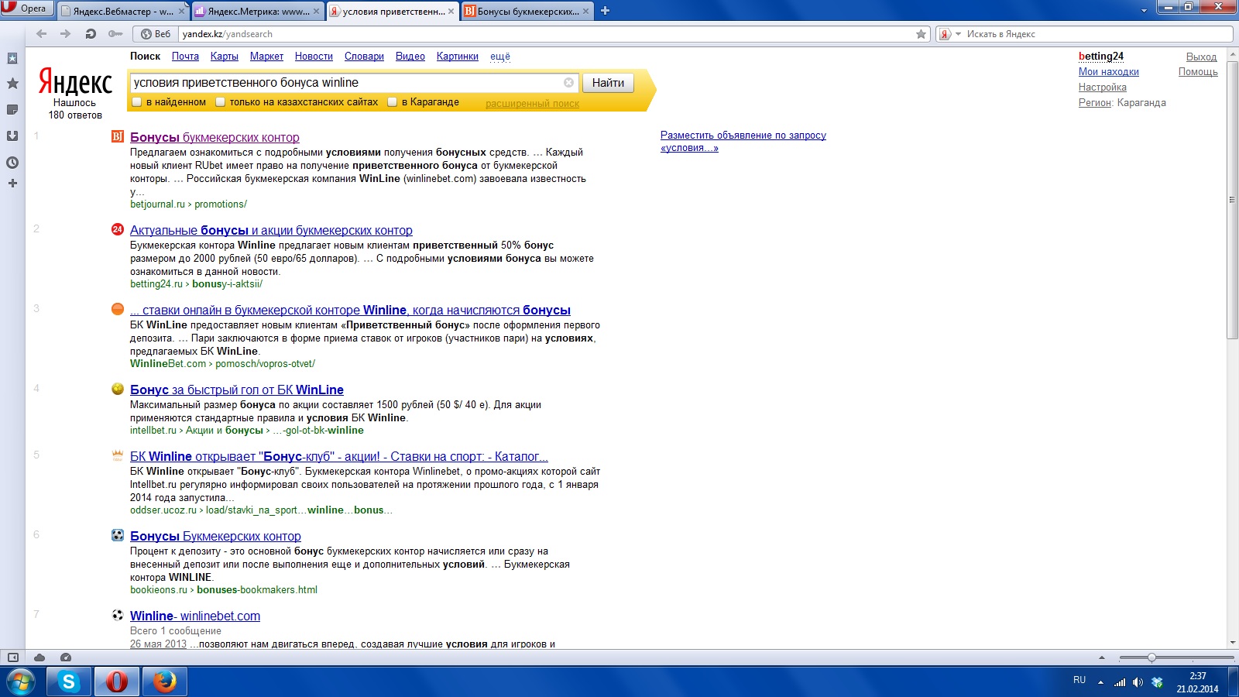Open result 'Бонусы букмекерских контор' from betjournal.ru
Screen dimensions: 1239x697
(215, 137)
